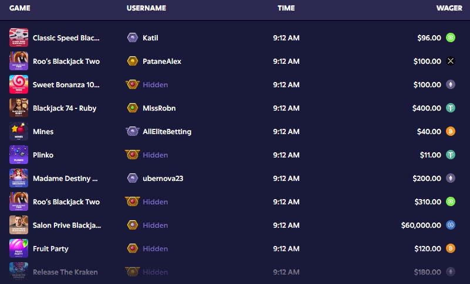Click the USDC coin icon beside $60,000.00
Image resolution: width=470 pixels, height=284 pixels.
click(451, 225)
